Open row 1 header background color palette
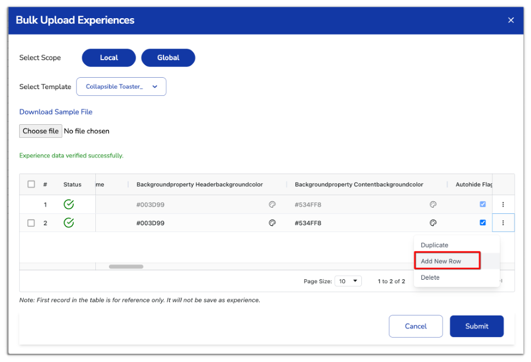 click(x=272, y=204)
